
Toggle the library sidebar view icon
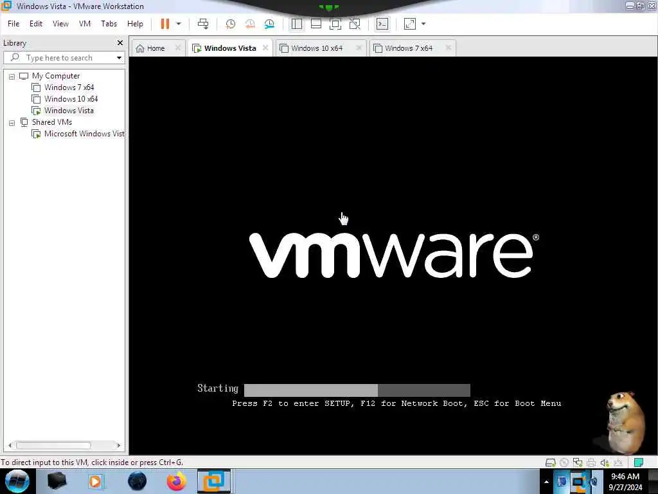click(297, 24)
